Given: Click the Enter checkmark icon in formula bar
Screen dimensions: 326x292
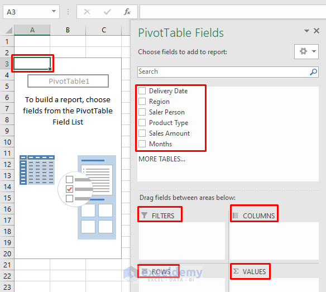Looking at the screenshot, I should point(107,12).
